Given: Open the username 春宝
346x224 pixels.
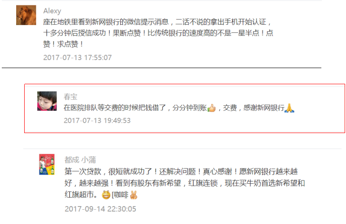Looking at the screenshot, I should pyautogui.click(x=70, y=96).
